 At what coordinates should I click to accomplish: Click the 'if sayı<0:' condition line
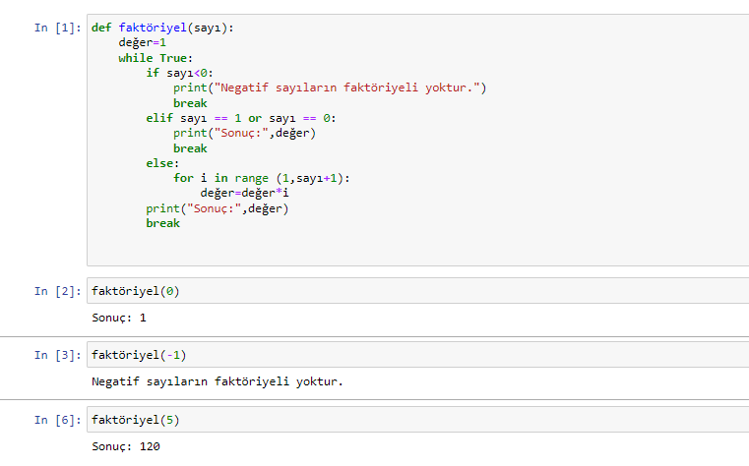[179, 73]
